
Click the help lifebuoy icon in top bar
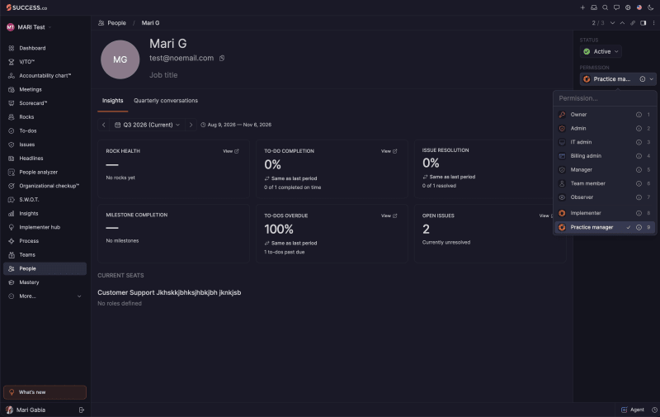628,7
